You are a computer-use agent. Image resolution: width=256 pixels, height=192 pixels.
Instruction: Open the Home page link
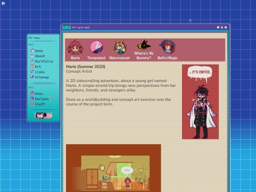click(39, 51)
